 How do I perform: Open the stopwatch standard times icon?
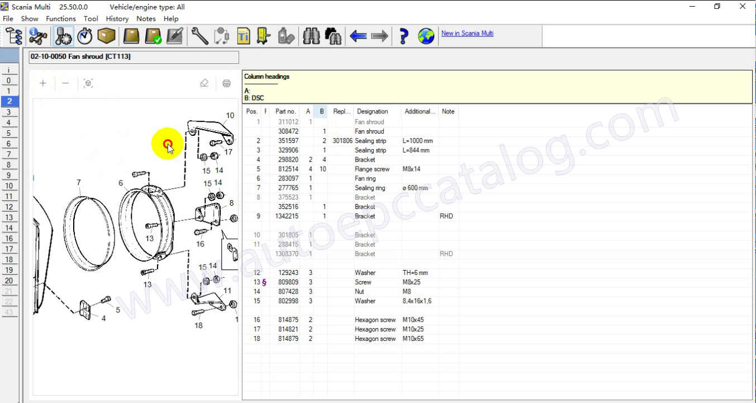(84, 36)
